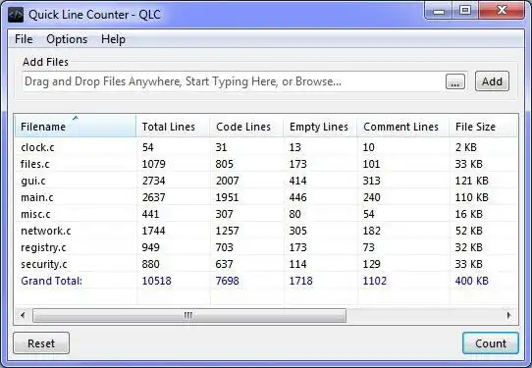This screenshot has width=532, height=368.
Task: Click the Add button
Action: pyautogui.click(x=492, y=81)
